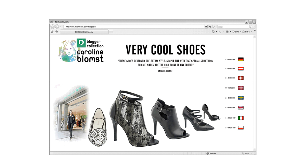
Task: Click the CAROLINE BLOMST quote attribution text
Action: [x=165, y=71]
